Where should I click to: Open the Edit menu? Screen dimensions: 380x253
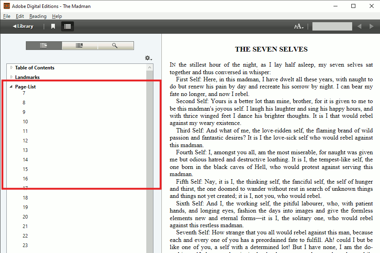tap(20, 16)
